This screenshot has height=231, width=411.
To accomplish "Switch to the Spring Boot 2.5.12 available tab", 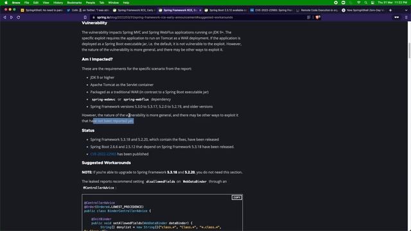I will click(x=225, y=10).
